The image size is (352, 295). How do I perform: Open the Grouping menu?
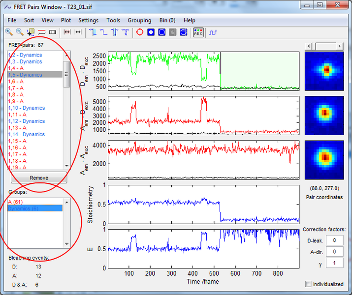pos(139,20)
